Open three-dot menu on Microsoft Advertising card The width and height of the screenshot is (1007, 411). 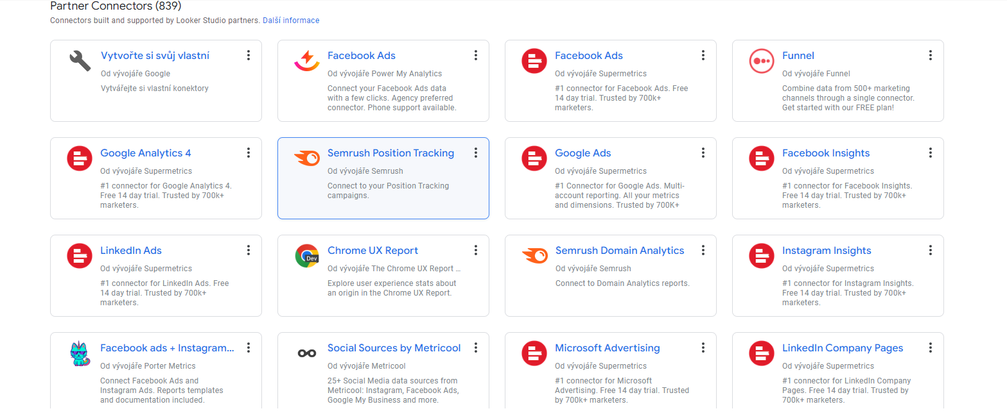703,348
